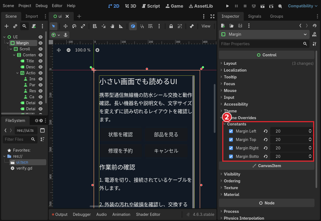Switch to the Signals tab
321x221 pixels.
click(x=254, y=16)
